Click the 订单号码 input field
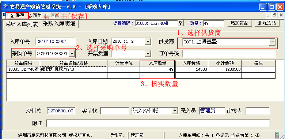The width and height of the screenshot is (285, 139). pyautogui.click(x=229, y=54)
